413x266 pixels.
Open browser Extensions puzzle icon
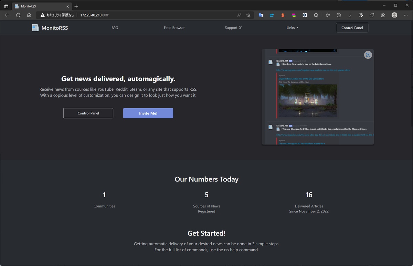[316, 15]
